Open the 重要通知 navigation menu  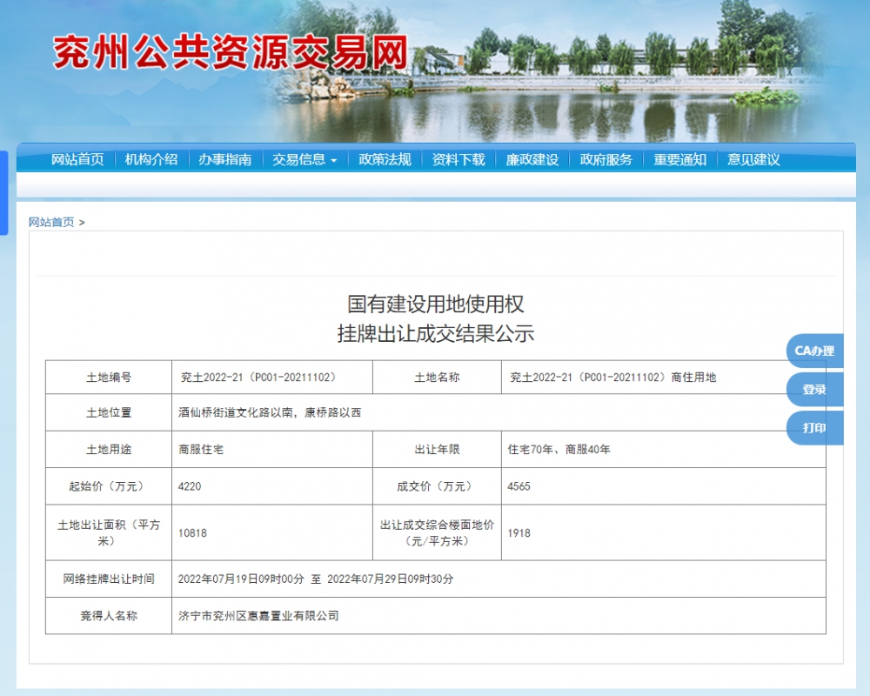pos(679,159)
